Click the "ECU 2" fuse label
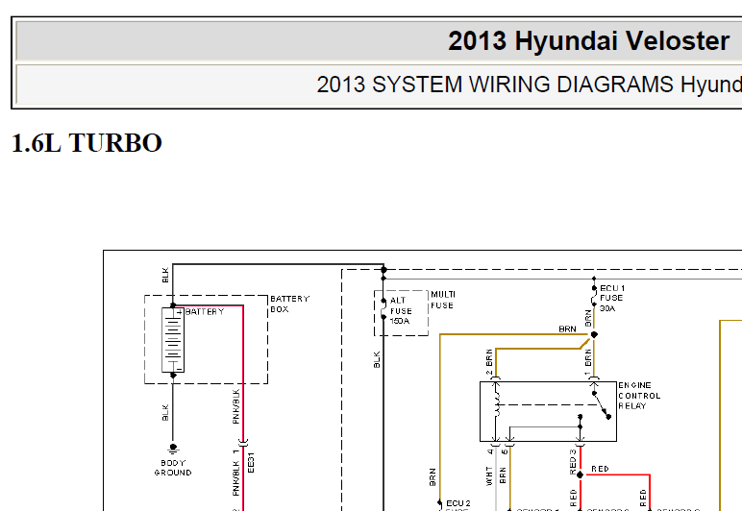 (x=458, y=503)
